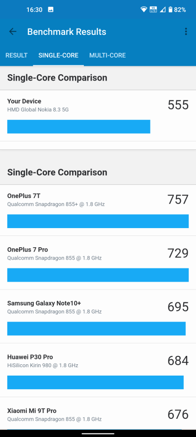Select the Samsung Galaxy Note10+ entry
This screenshot has width=196, height=437.
coord(98,317)
